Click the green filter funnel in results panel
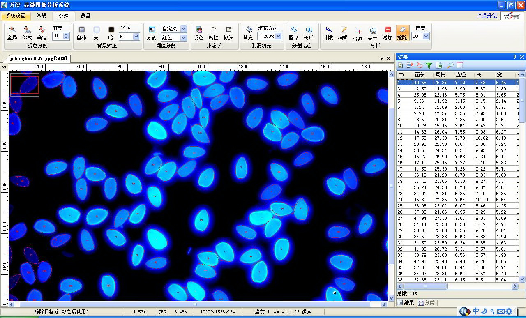This screenshot has height=318, width=526. (429, 65)
